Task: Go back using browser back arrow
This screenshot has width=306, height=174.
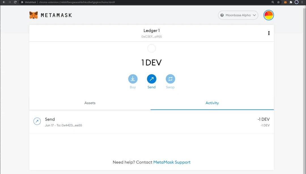Action: (x=4, y=2)
